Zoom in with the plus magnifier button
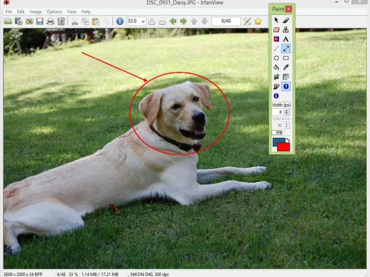Image resolution: width=370 pixels, height=277 pixels. [x=152, y=21]
